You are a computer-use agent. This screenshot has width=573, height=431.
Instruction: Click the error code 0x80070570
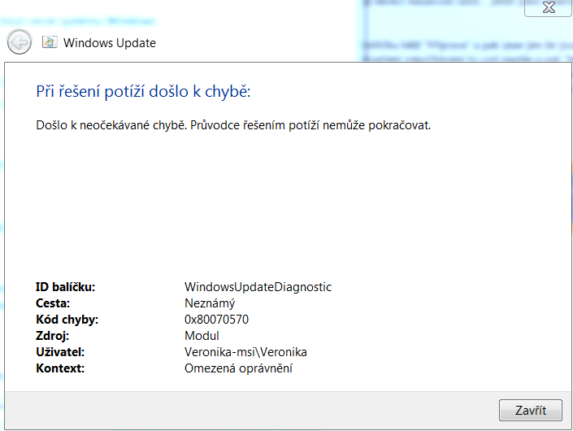tap(216, 320)
